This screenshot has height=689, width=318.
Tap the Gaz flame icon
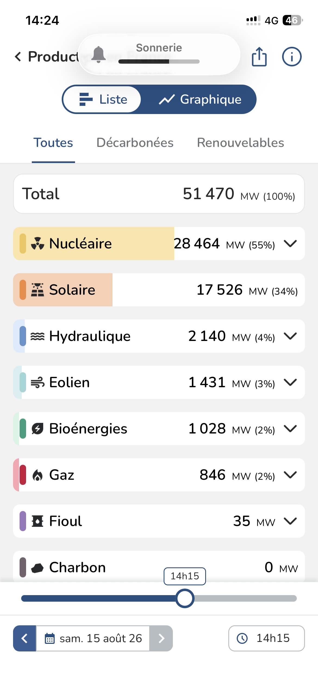point(38,475)
